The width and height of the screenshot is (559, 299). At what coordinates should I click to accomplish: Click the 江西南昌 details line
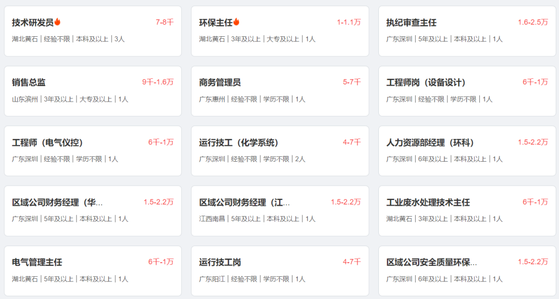(x=257, y=219)
